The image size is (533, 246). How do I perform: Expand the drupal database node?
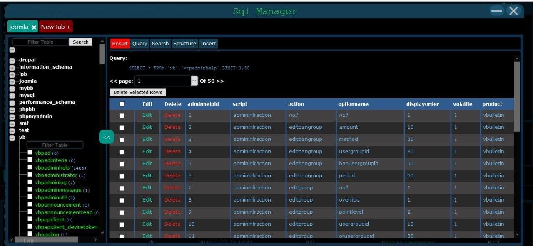pyautogui.click(x=12, y=59)
